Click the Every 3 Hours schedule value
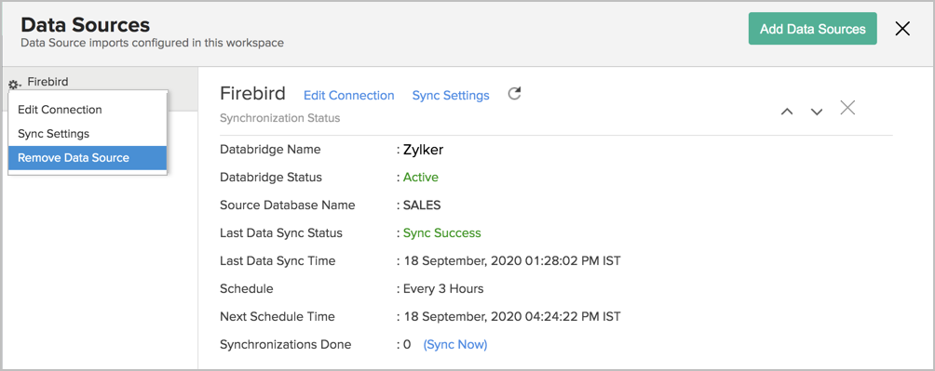Viewport: 935px width, 371px height. coord(443,289)
